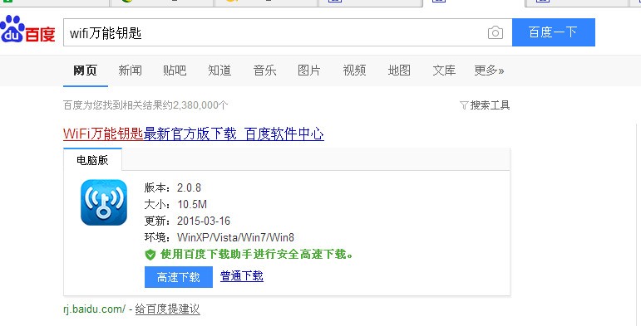Click the update date 2015-03-16

tap(204, 221)
